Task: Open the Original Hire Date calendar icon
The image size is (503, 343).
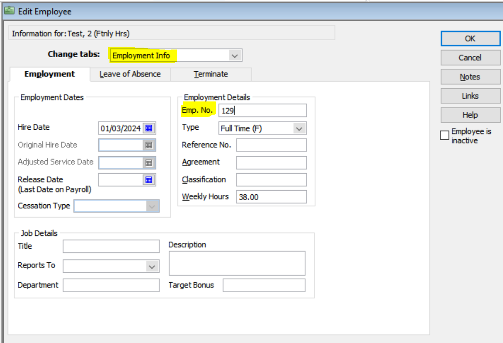Action: [x=149, y=145]
